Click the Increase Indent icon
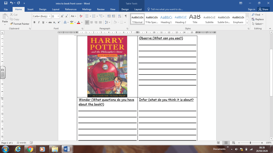 click(x=113, y=16)
